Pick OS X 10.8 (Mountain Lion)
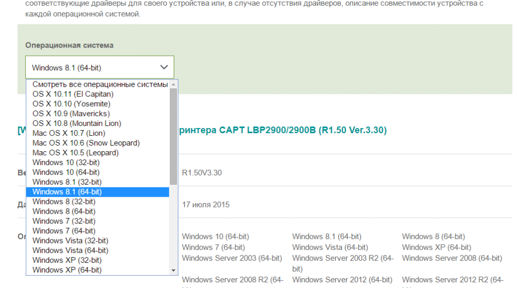This screenshot has height=288, width=517. point(98,123)
